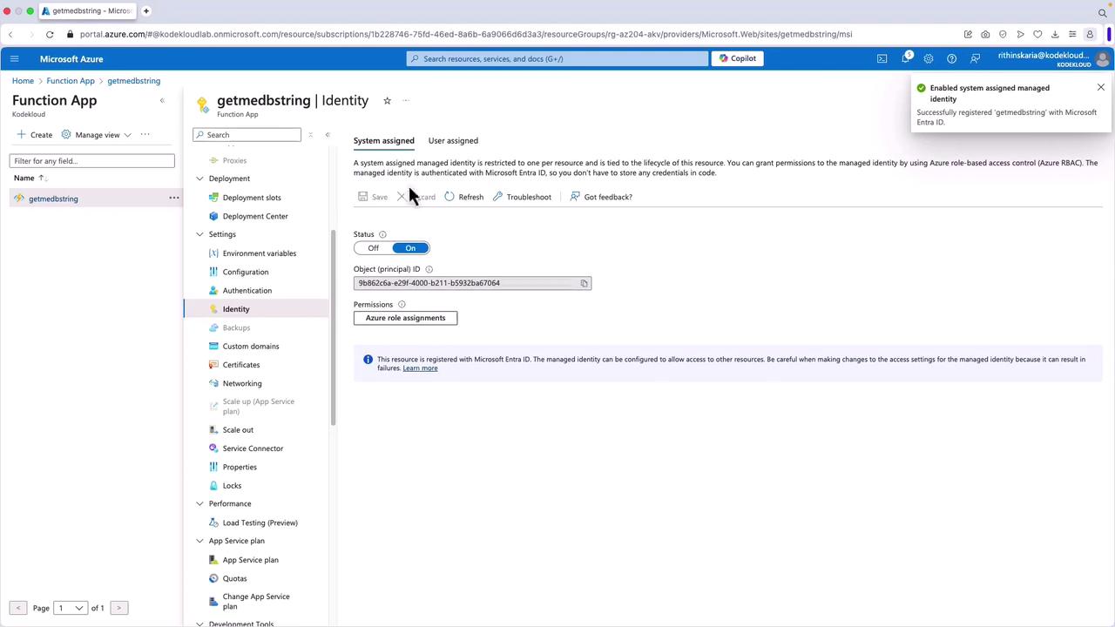The width and height of the screenshot is (1115, 627).
Task: Open Cloud Shell from the top bar
Action: [882, 58]
